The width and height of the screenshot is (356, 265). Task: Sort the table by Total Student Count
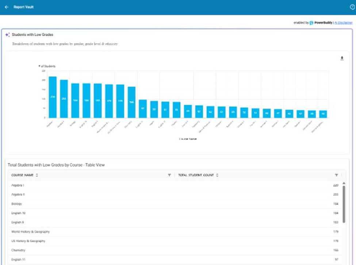[217, 175]
